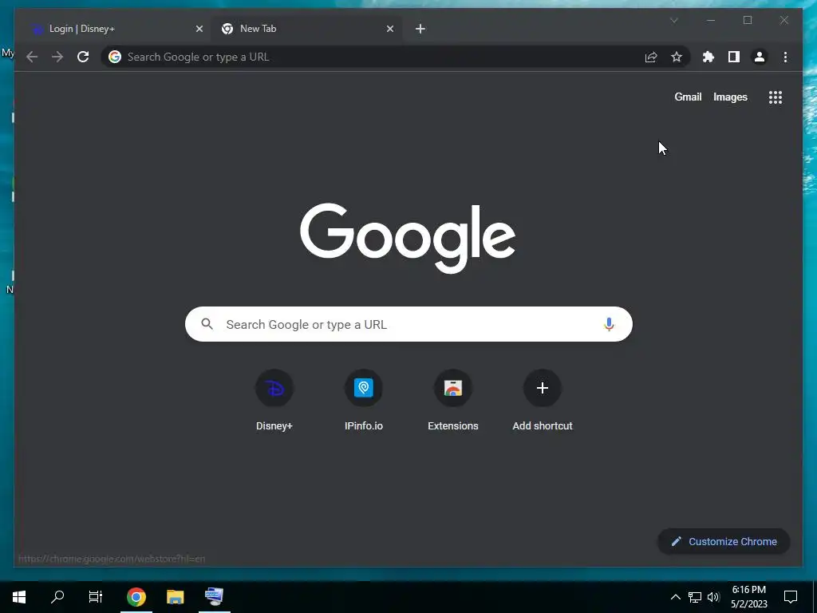Viewport: 817px width, 613px height.
Task: Reload the page with the refresh icon
Action: pyautogui.click(x=83, y=57)
